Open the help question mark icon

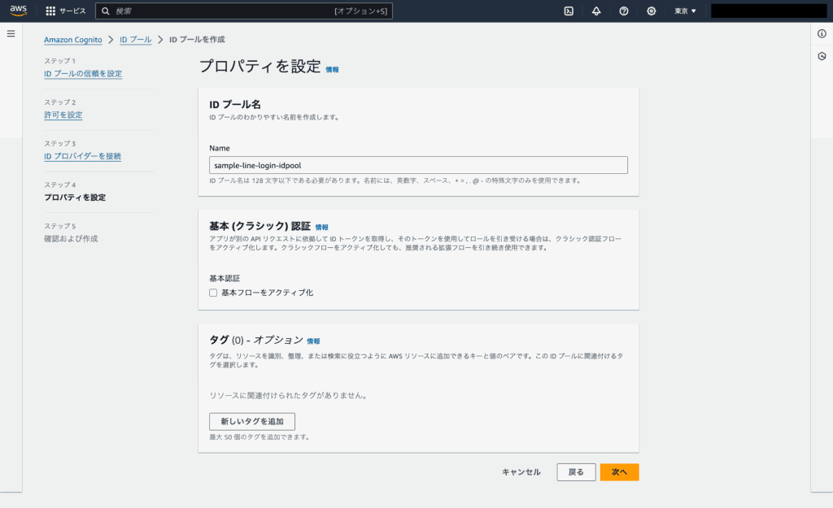(x=624, y=11)
